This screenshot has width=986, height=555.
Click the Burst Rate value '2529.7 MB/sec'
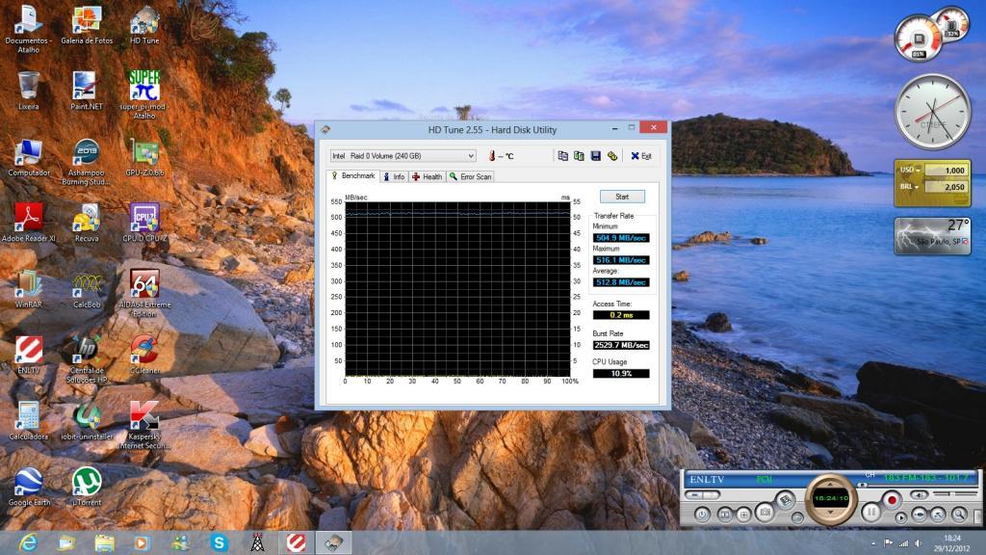pos(621,346)
